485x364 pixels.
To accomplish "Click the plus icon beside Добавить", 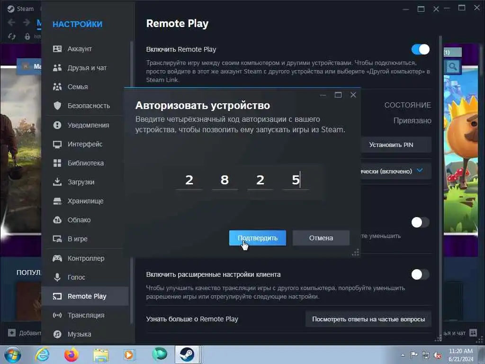I will pos(12,333).
